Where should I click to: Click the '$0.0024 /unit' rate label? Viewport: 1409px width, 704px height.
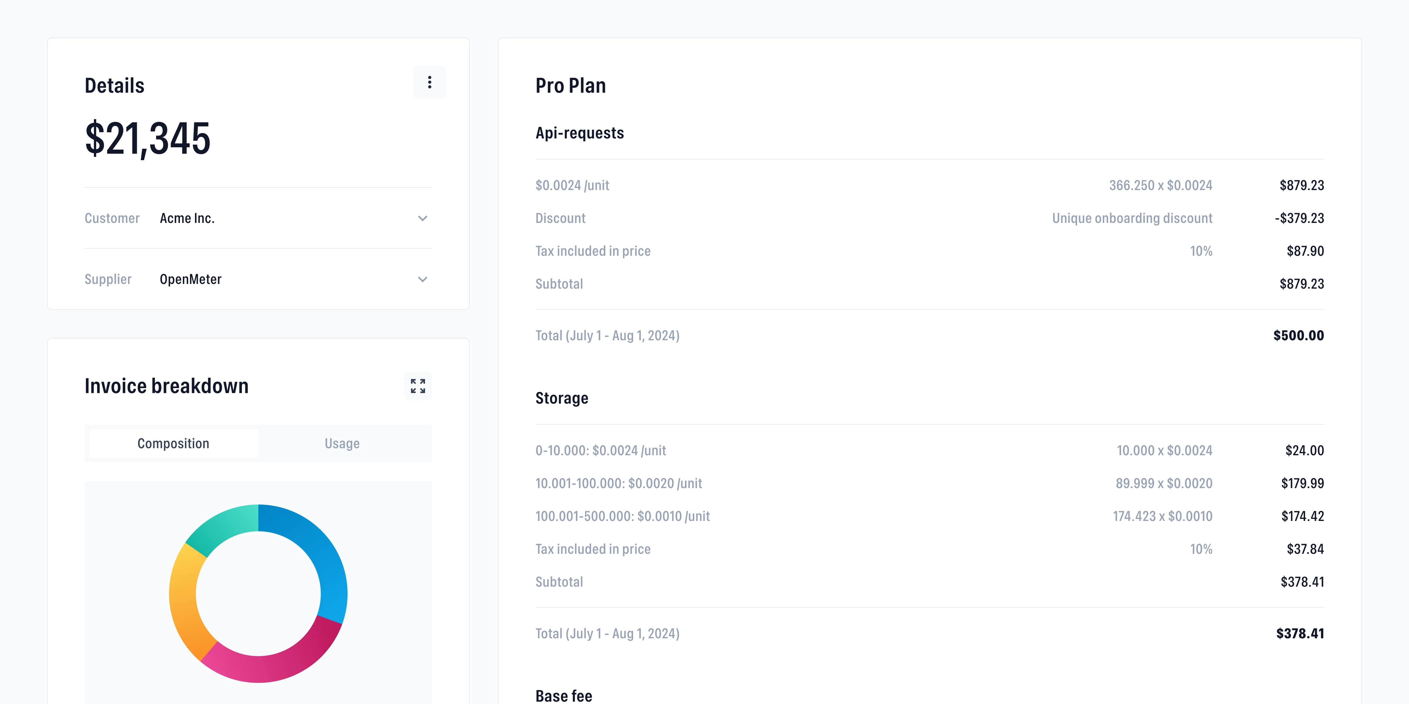[572, 185]
